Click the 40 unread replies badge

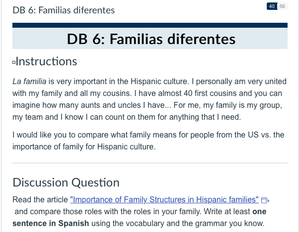click(272, 6)
